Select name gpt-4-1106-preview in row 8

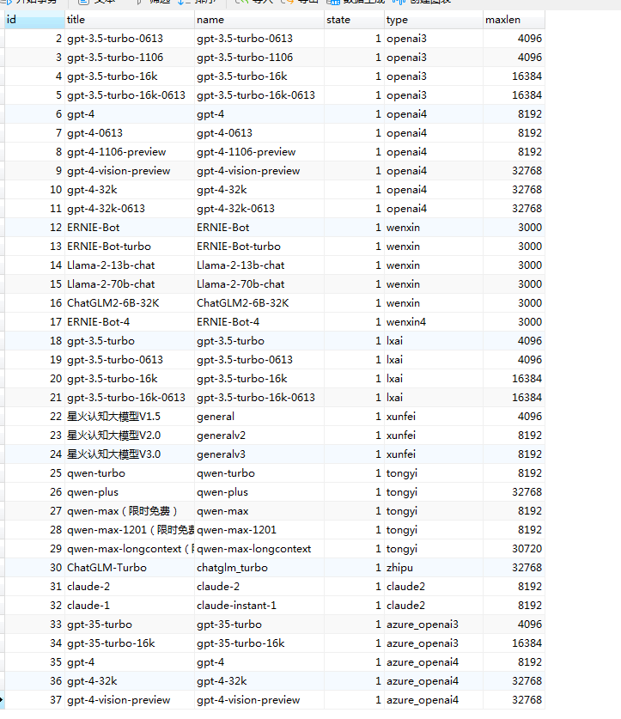pyautogui.click(x=259, y=152)
